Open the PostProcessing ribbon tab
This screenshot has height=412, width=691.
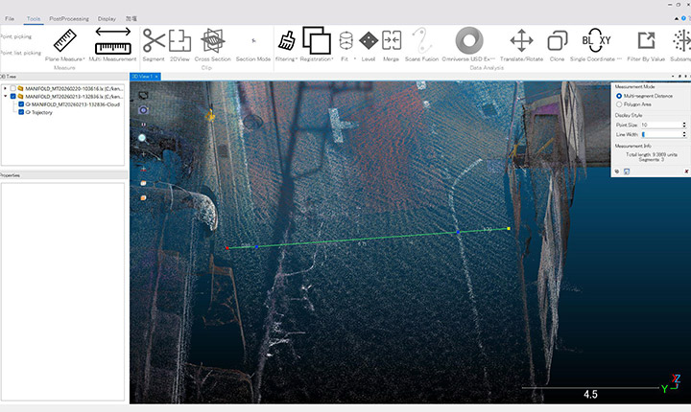coord(69,19)
